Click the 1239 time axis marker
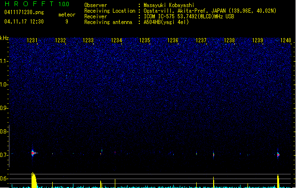Image resolution: width=296 pixels, height=188 pixels. point(257,40)
